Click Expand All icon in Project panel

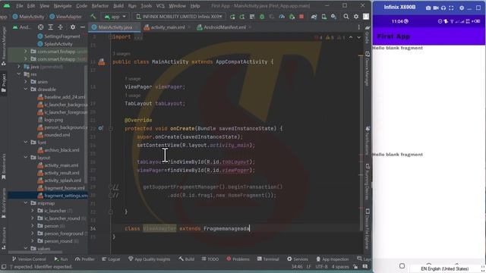51,27
